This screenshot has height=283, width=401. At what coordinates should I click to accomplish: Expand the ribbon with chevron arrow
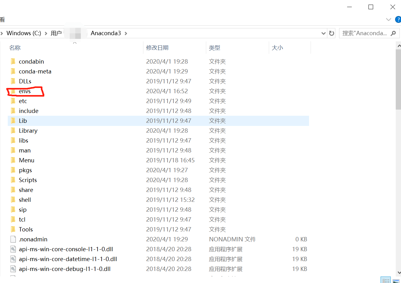389,20
